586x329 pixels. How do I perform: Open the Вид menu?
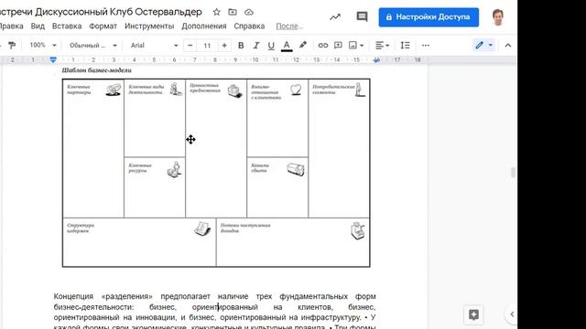(x=38, y=27)
